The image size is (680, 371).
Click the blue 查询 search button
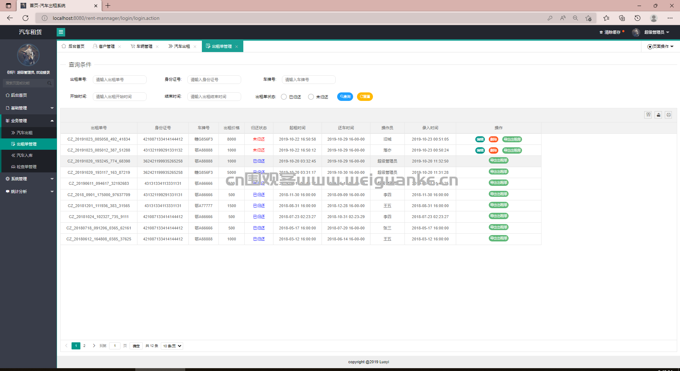(345, 97)
